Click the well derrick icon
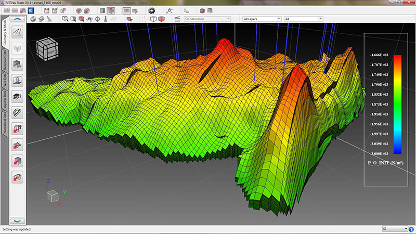The width and height of the screenshot is (416, 234). click(107, 19)
